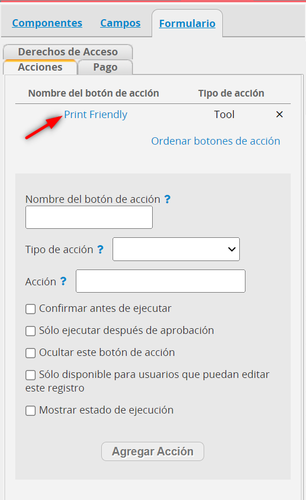Open help icon beside Tipo de acción

point(100,249)
